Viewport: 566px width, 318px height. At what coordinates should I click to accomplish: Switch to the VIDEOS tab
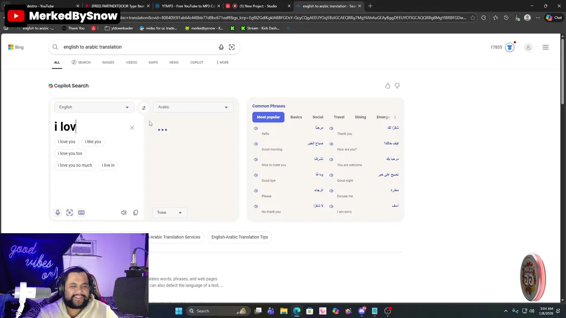click(131, 62)
